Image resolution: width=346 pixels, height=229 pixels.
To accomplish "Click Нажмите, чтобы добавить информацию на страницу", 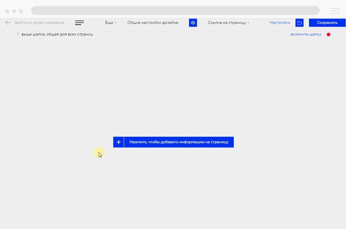I will pyautogui.click(x=179, y=142).
